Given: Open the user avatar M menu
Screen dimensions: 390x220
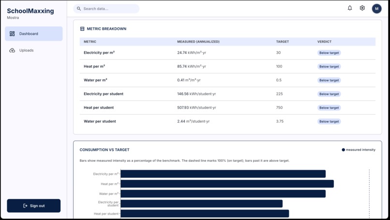Looking at the screenshot, I should click(x=376, y=9).
